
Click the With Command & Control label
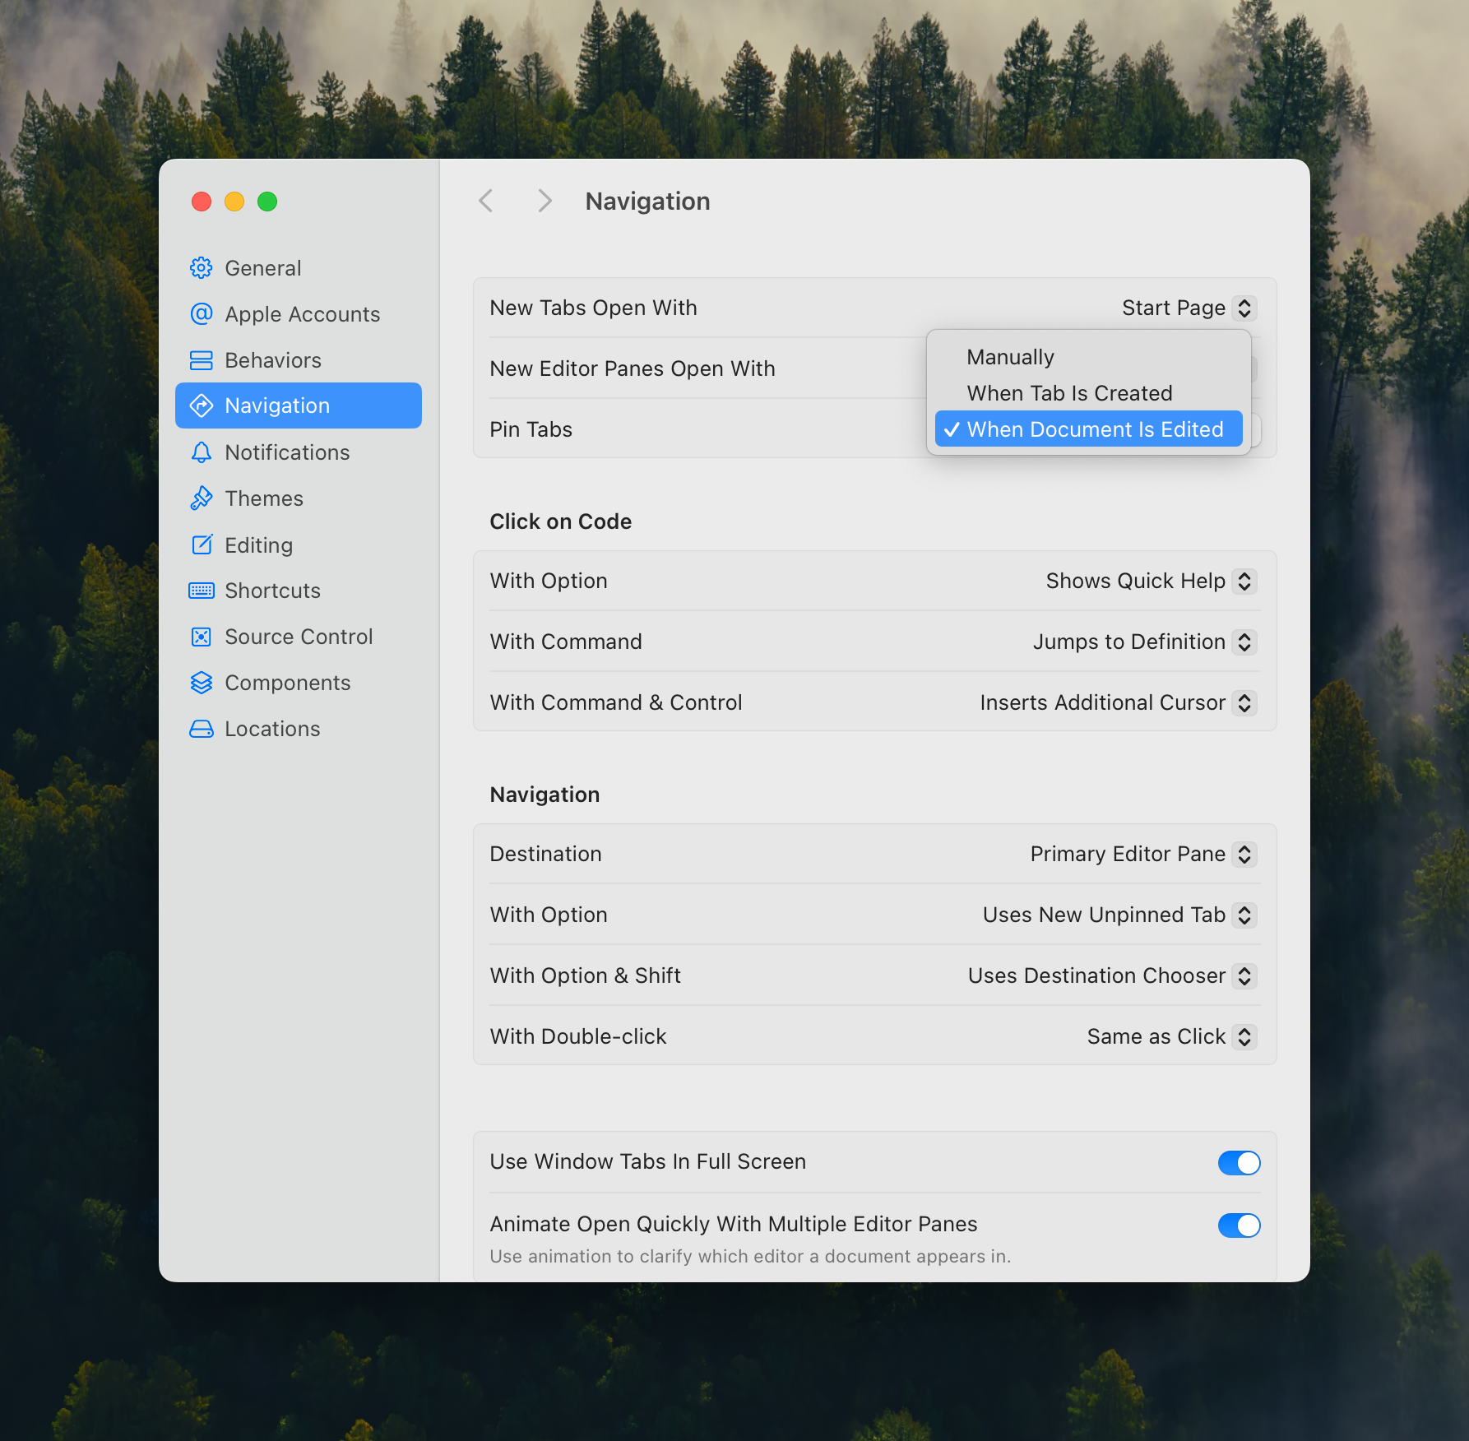(616, 702)
